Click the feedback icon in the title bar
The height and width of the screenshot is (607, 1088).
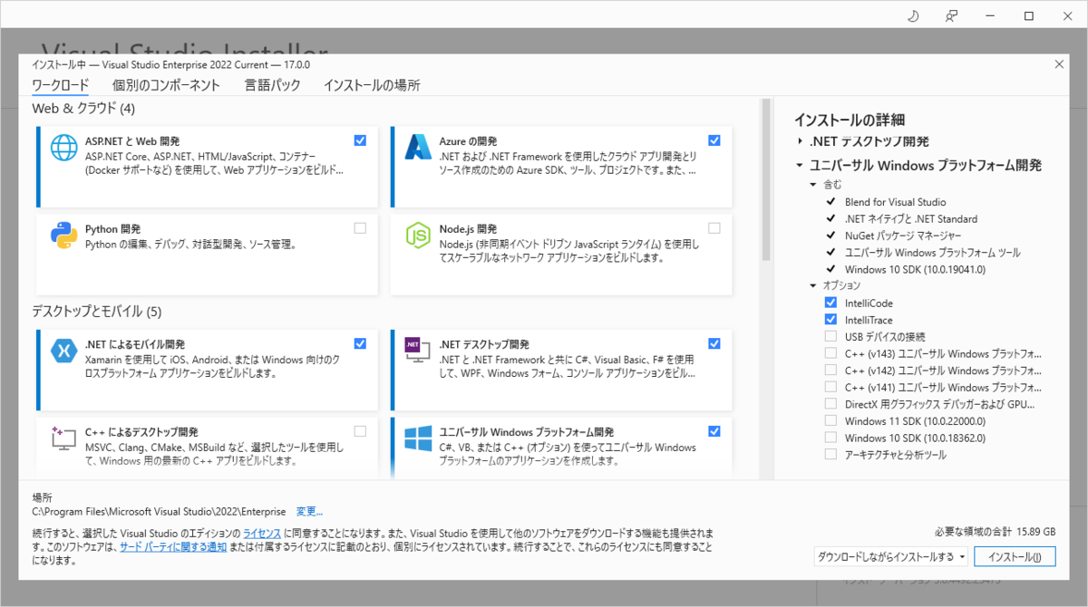click(951, 15)
